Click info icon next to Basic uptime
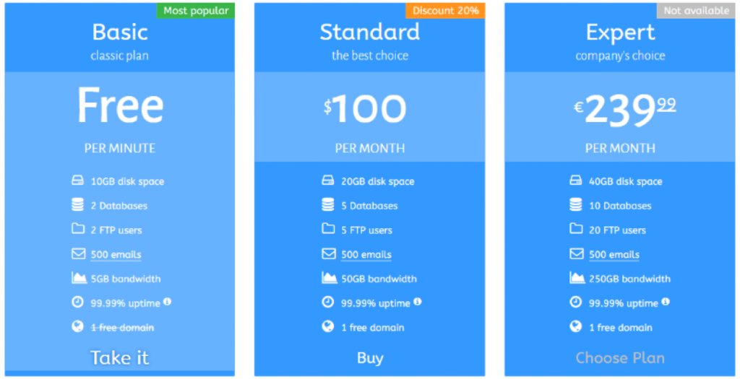The image size is (740, 379). 167,302
